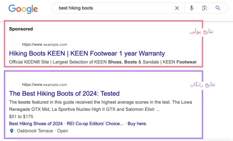Open 'The Best Hiking Boots of 2024: Tested'

point(64,94)
